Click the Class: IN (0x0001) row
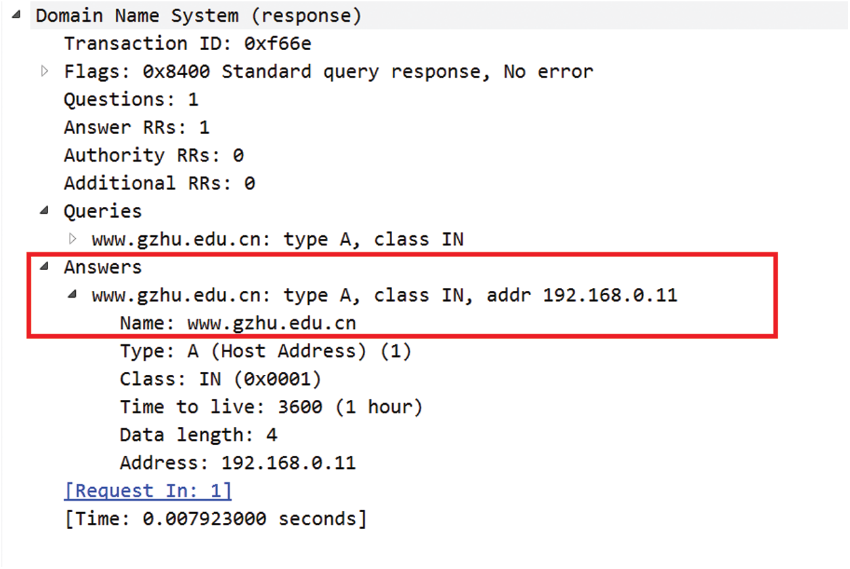850x569 pixels. (220, 379)
